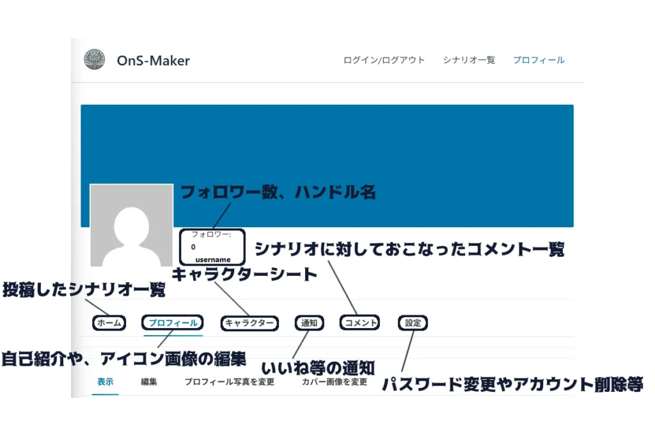
Task: Open the OnS-Maker site title link
Action: point(153,61)
